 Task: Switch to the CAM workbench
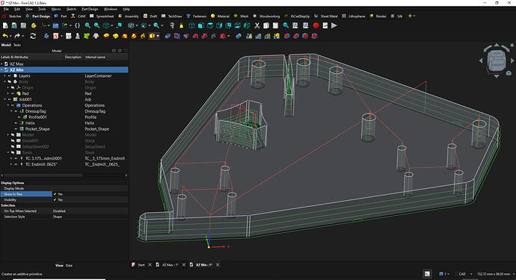coord(79,16)
